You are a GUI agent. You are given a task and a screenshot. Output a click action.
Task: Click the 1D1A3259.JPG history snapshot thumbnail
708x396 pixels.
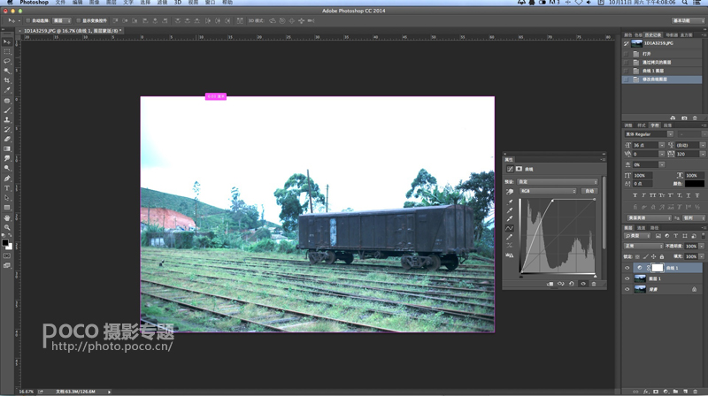(x=636, y=43)
